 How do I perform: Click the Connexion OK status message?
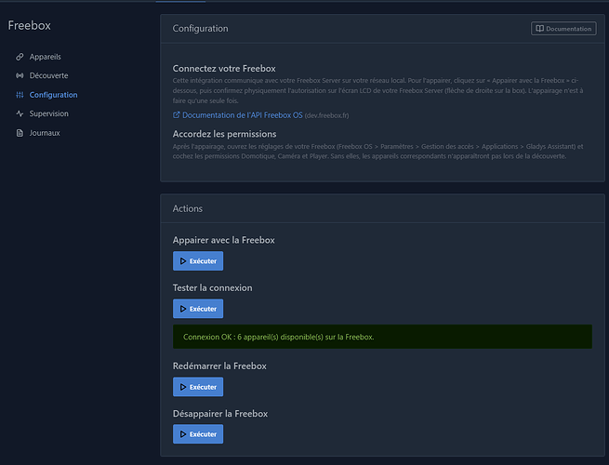[x=382, y=337]
